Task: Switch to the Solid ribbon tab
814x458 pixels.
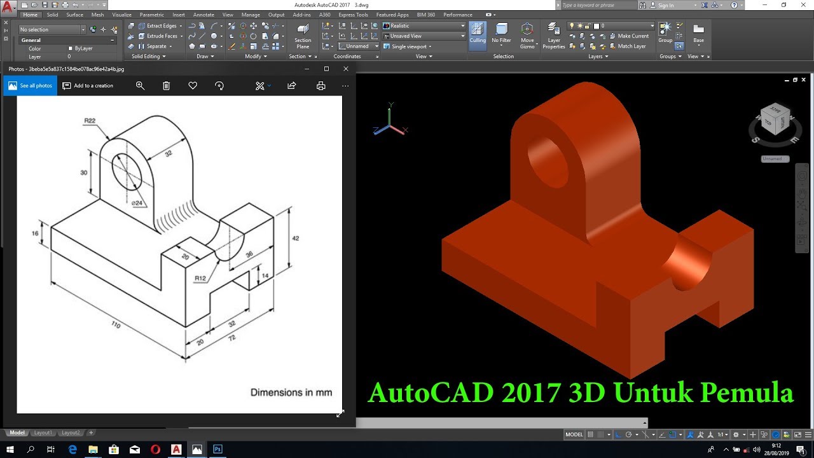Action: click(x=52, y=15)
